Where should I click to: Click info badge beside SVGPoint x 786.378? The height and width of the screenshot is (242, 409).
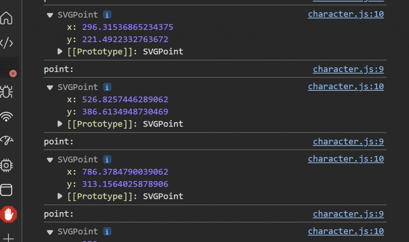click(x=107, y=159)
